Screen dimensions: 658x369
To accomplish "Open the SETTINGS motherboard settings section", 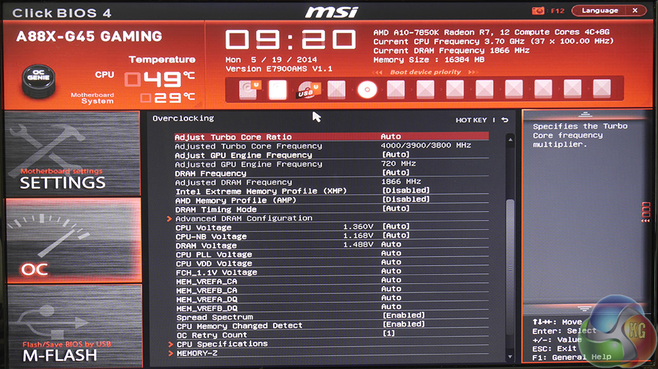I will tap(73, 153).
